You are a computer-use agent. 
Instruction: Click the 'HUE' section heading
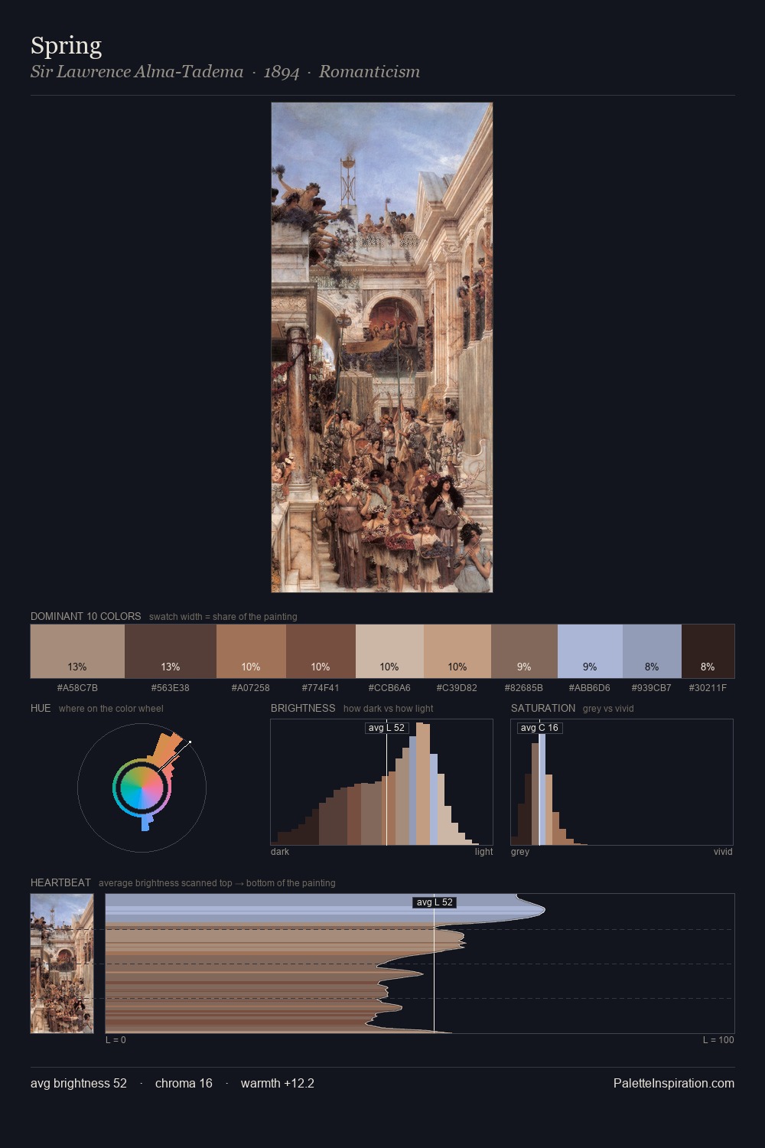[41, 708]
